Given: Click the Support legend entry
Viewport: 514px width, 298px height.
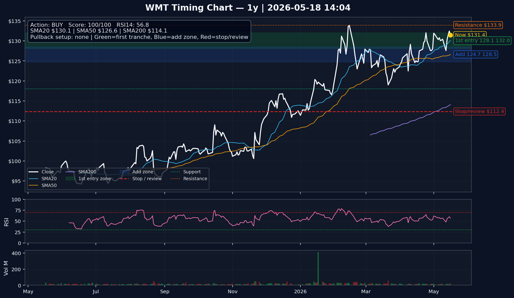Looking at the screenshot, I should click(x=186, y=172).
